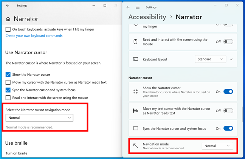Viewport: 245px width, 159px height.
Task: Click the Turn on braille text
Action: pyautogui.click(x=16, y=153)
